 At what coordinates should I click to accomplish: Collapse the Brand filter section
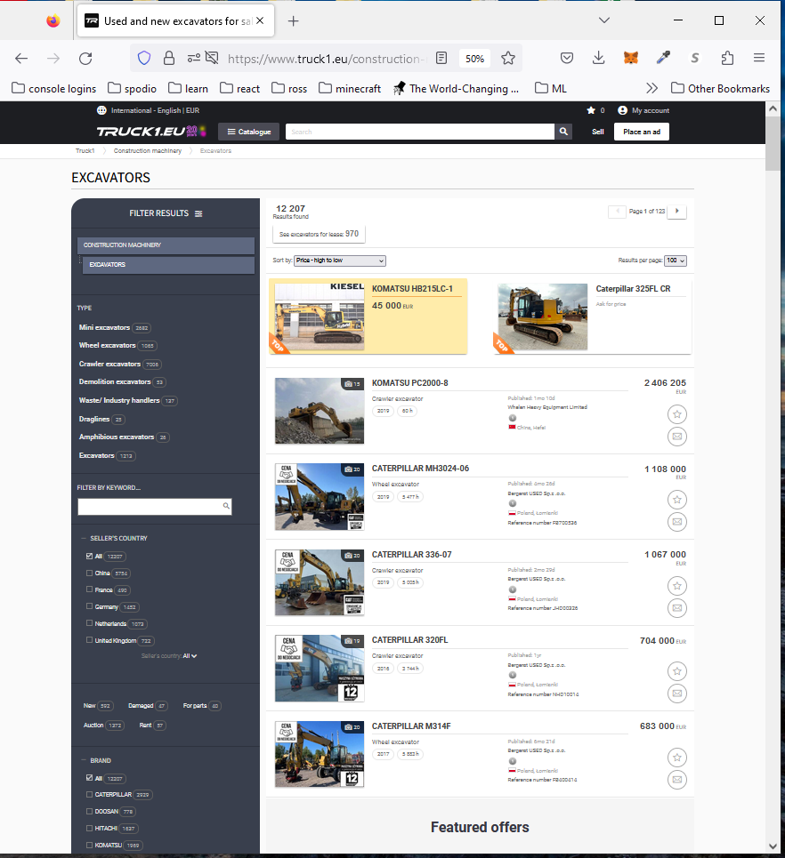point(84,760)
